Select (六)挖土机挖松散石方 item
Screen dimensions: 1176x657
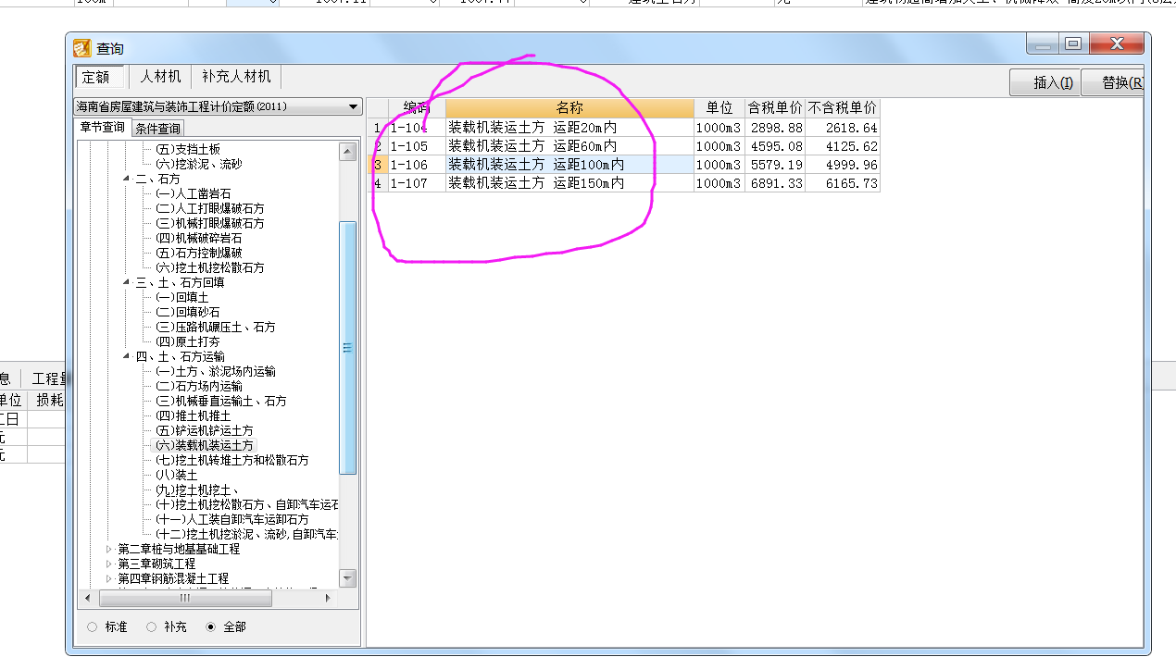pos(209,267)
